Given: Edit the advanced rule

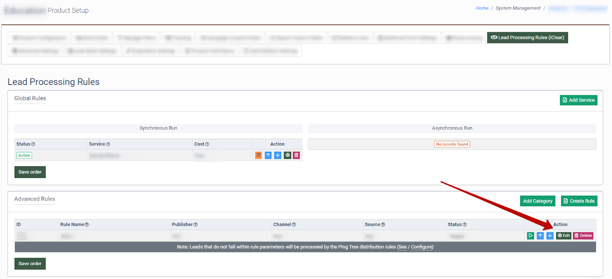Looking at the screenshot, I should [x=564, y=236].
